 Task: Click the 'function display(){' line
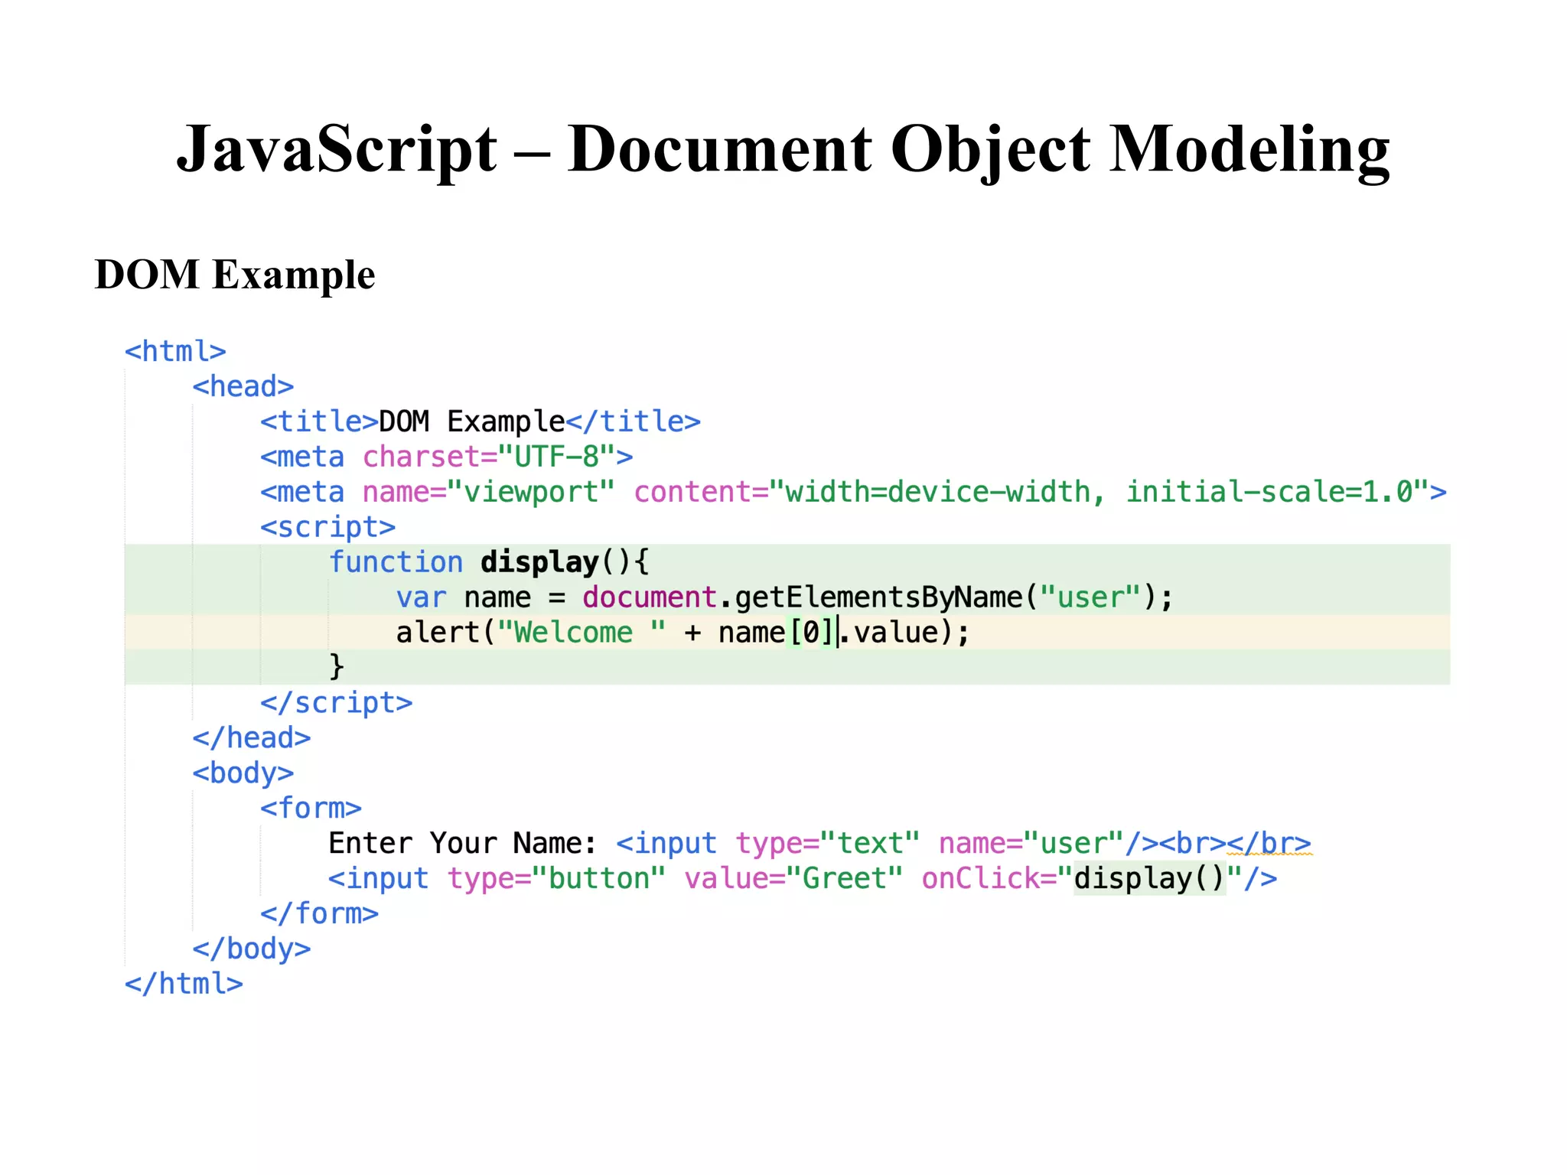(489, 562)
